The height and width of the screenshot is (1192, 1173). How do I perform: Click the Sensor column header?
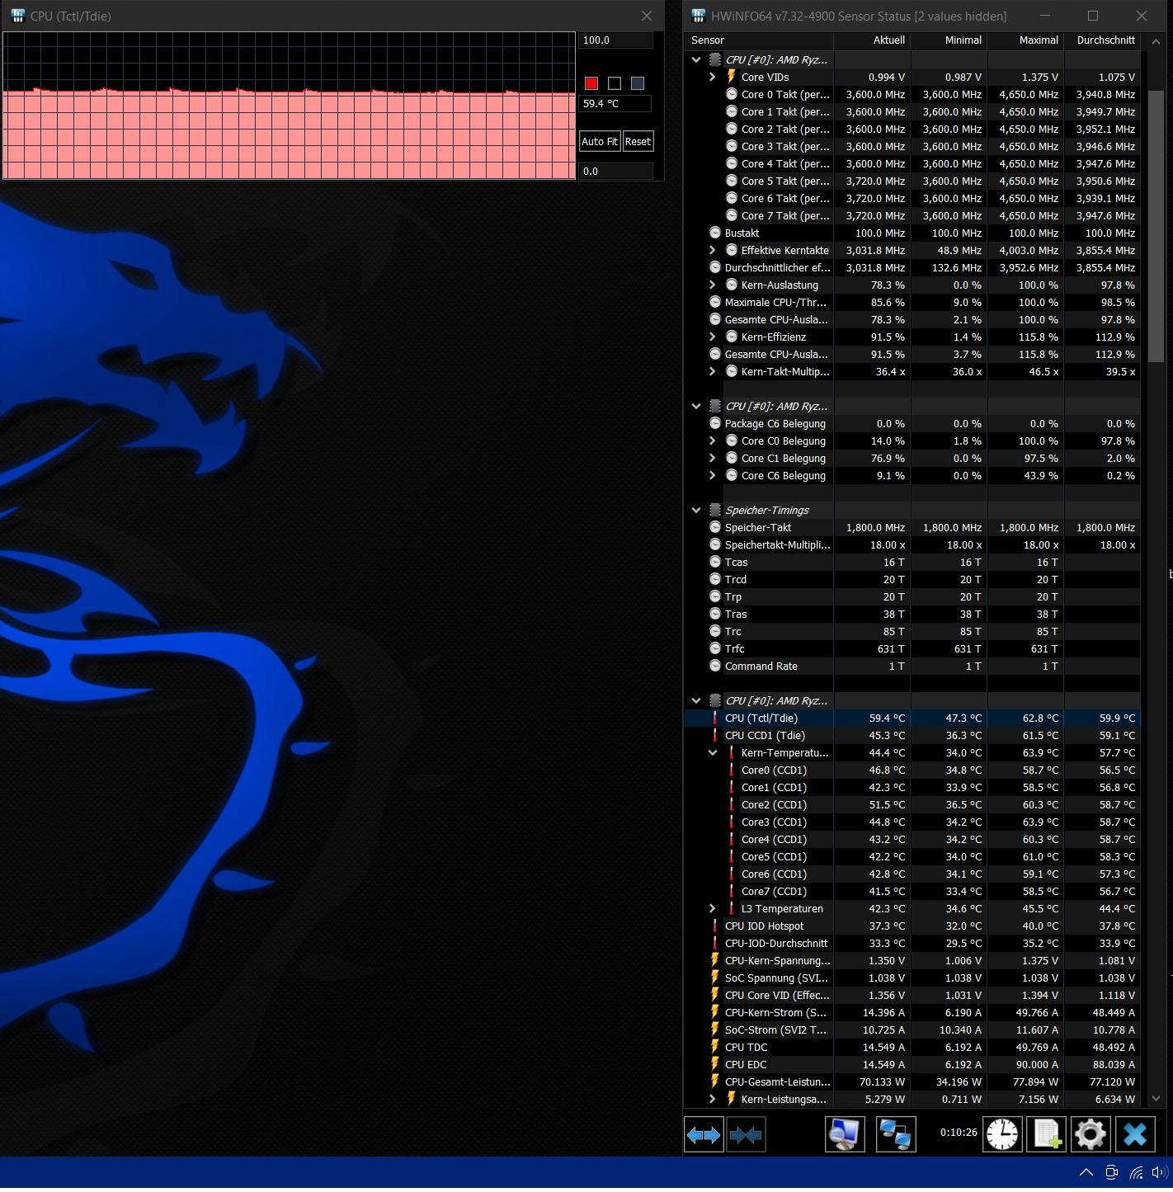[759, 40]
